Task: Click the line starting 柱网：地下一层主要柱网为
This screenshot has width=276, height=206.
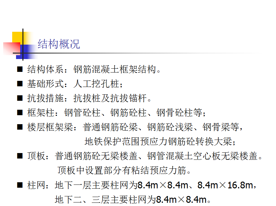Action: [142, 185]
